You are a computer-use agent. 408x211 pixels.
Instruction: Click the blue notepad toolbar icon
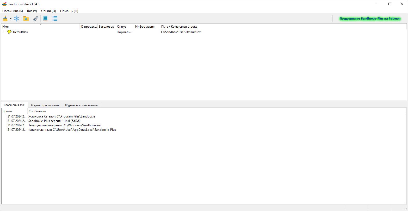(x=45, y=18)
